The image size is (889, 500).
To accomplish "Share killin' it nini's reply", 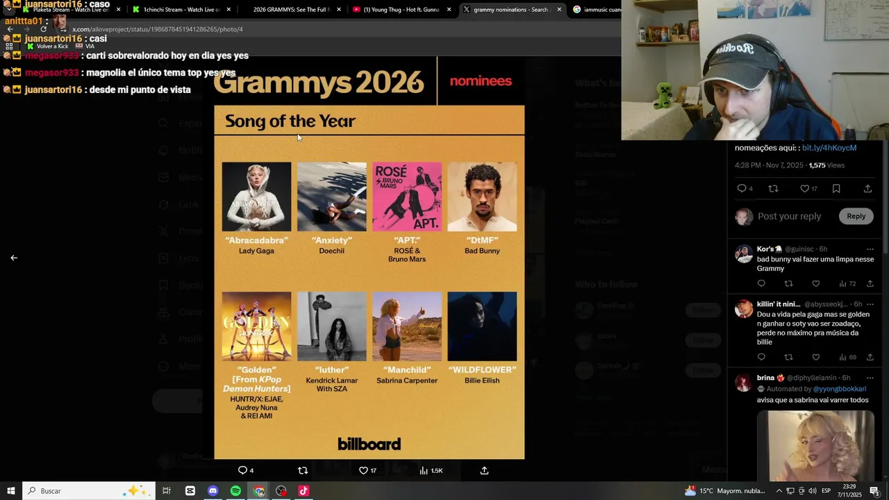I will [870, 357].
